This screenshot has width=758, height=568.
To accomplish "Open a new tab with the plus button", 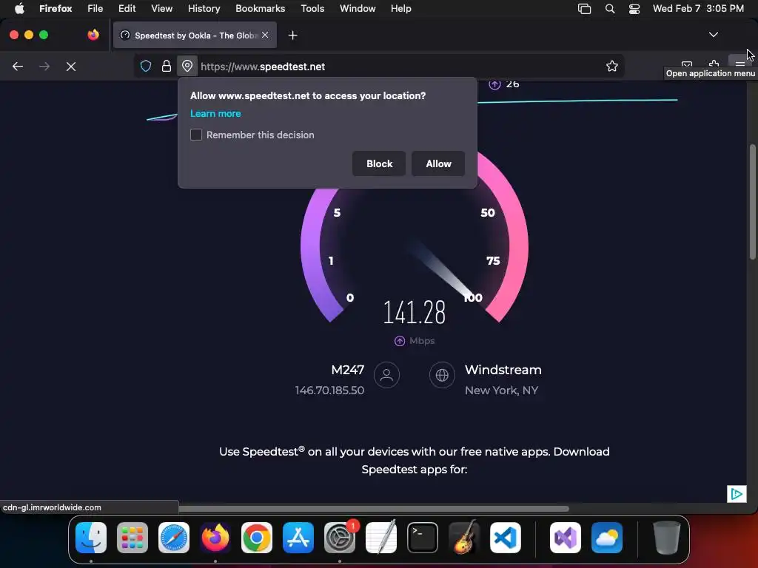I will click(x=292, y=35).
